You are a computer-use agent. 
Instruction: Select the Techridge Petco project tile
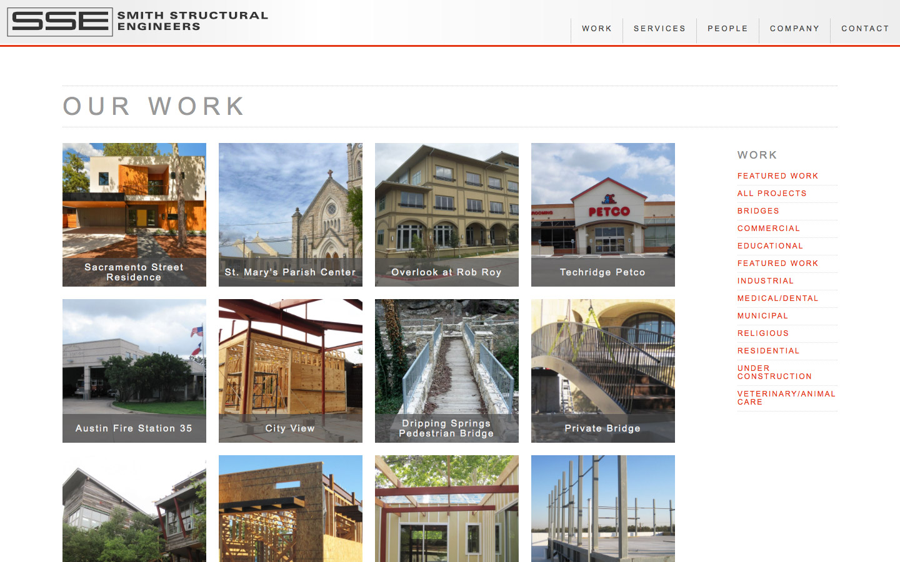[x=603, y=215]
